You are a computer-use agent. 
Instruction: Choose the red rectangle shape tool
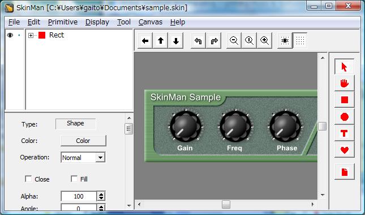(x=344, y=100)
